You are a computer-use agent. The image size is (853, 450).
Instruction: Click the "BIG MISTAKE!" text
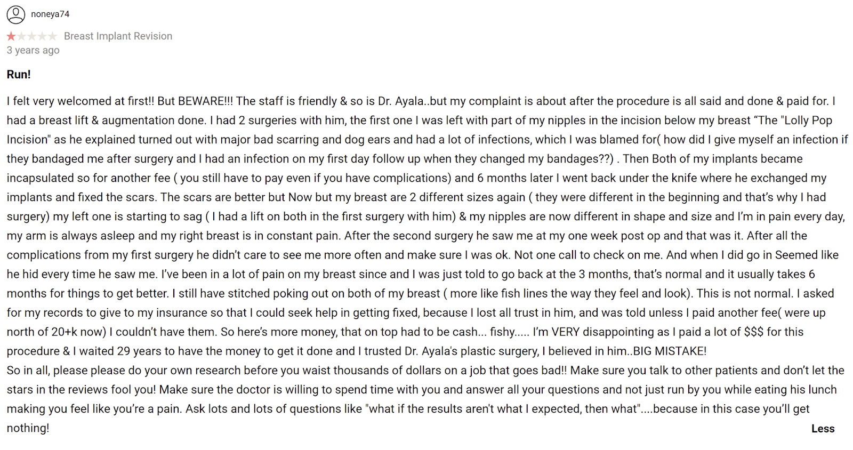[x=670, y=351]
